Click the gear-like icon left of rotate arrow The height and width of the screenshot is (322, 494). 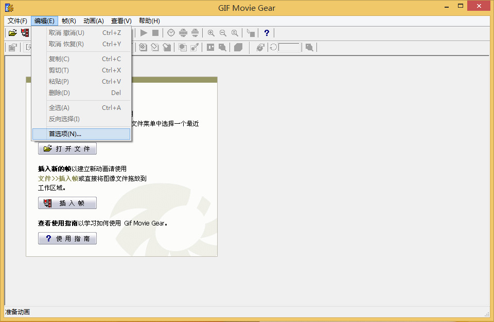(x=260, y=47)
